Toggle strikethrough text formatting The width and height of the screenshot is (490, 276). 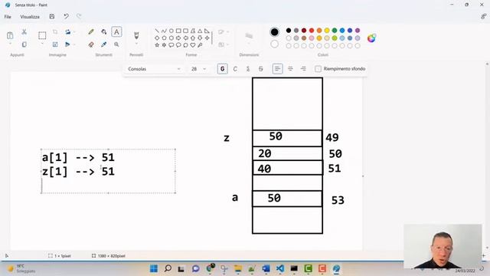coord(260,69)
